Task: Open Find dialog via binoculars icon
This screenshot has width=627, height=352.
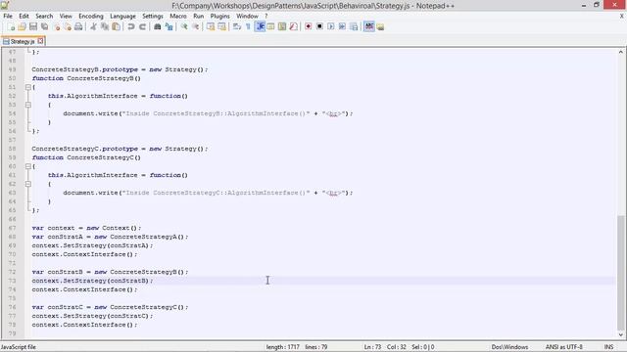Action: click(x=157, y=26)
